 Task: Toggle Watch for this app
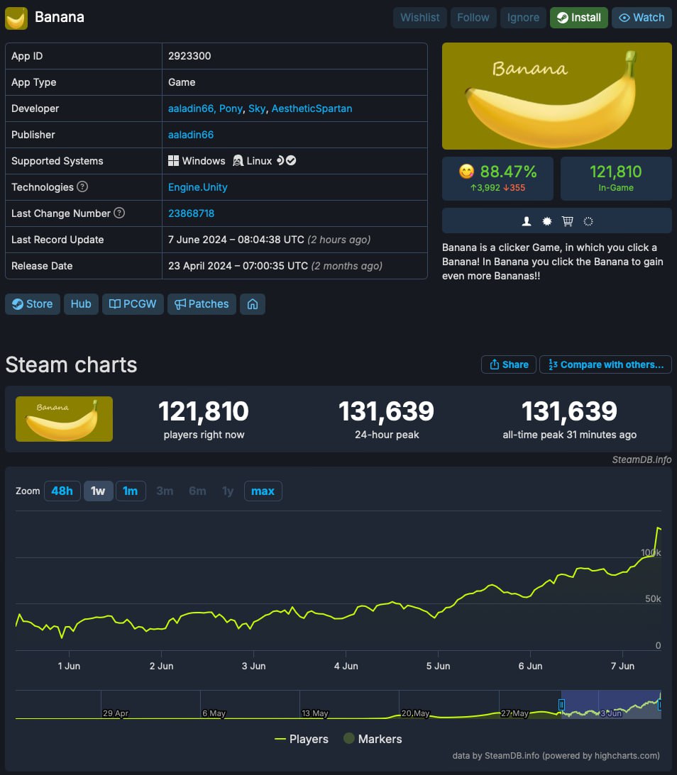click(642, 18)
